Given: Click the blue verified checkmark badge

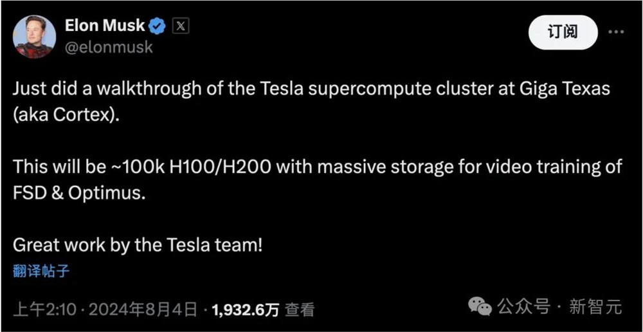Looking at the screenshot, I should click(x=158, y=26).
